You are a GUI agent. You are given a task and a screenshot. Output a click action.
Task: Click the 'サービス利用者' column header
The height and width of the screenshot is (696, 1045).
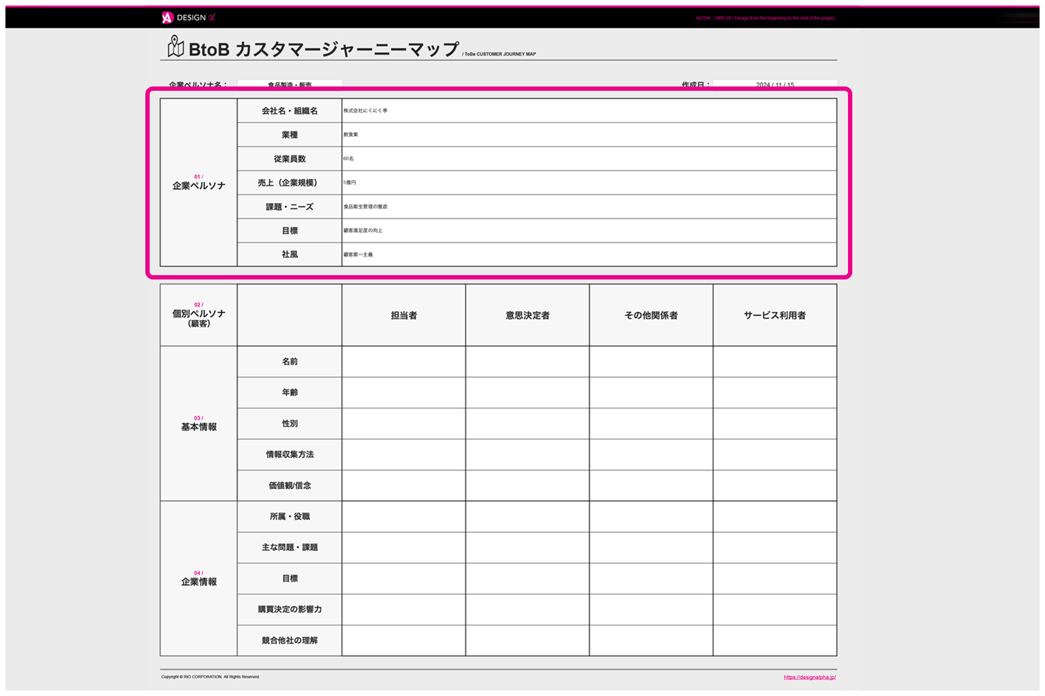click(x=775, y=315)
